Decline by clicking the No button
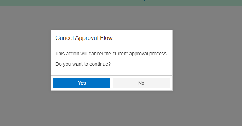242x126 pixels. pyautogui.click(x=141, y=83)
